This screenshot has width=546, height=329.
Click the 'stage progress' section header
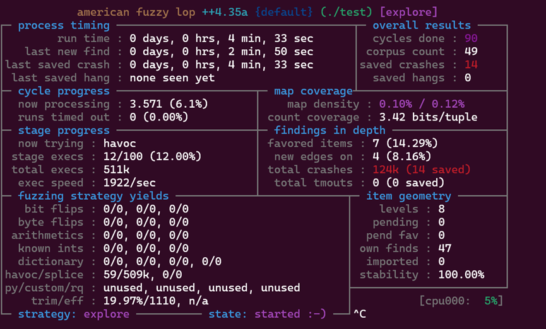click(x=64, y=130)
